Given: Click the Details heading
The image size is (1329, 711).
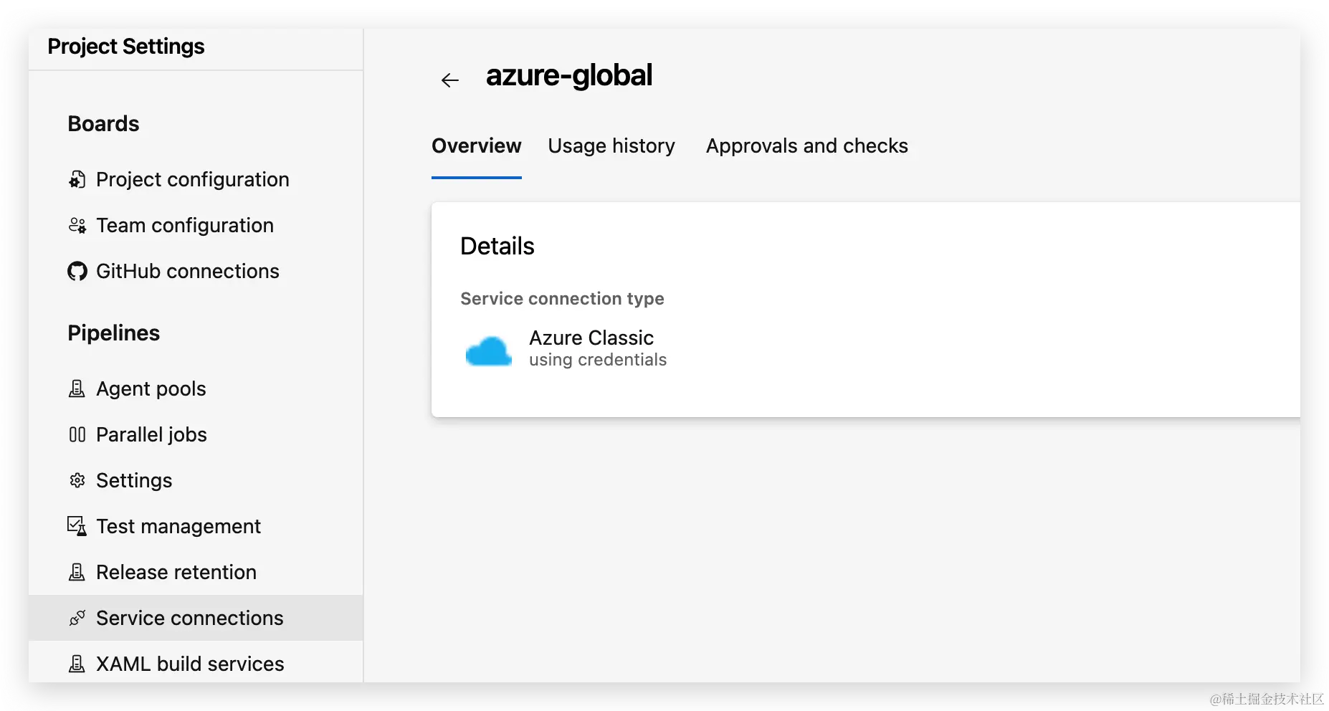Looking at the screenshot, I should coord(497,246).
